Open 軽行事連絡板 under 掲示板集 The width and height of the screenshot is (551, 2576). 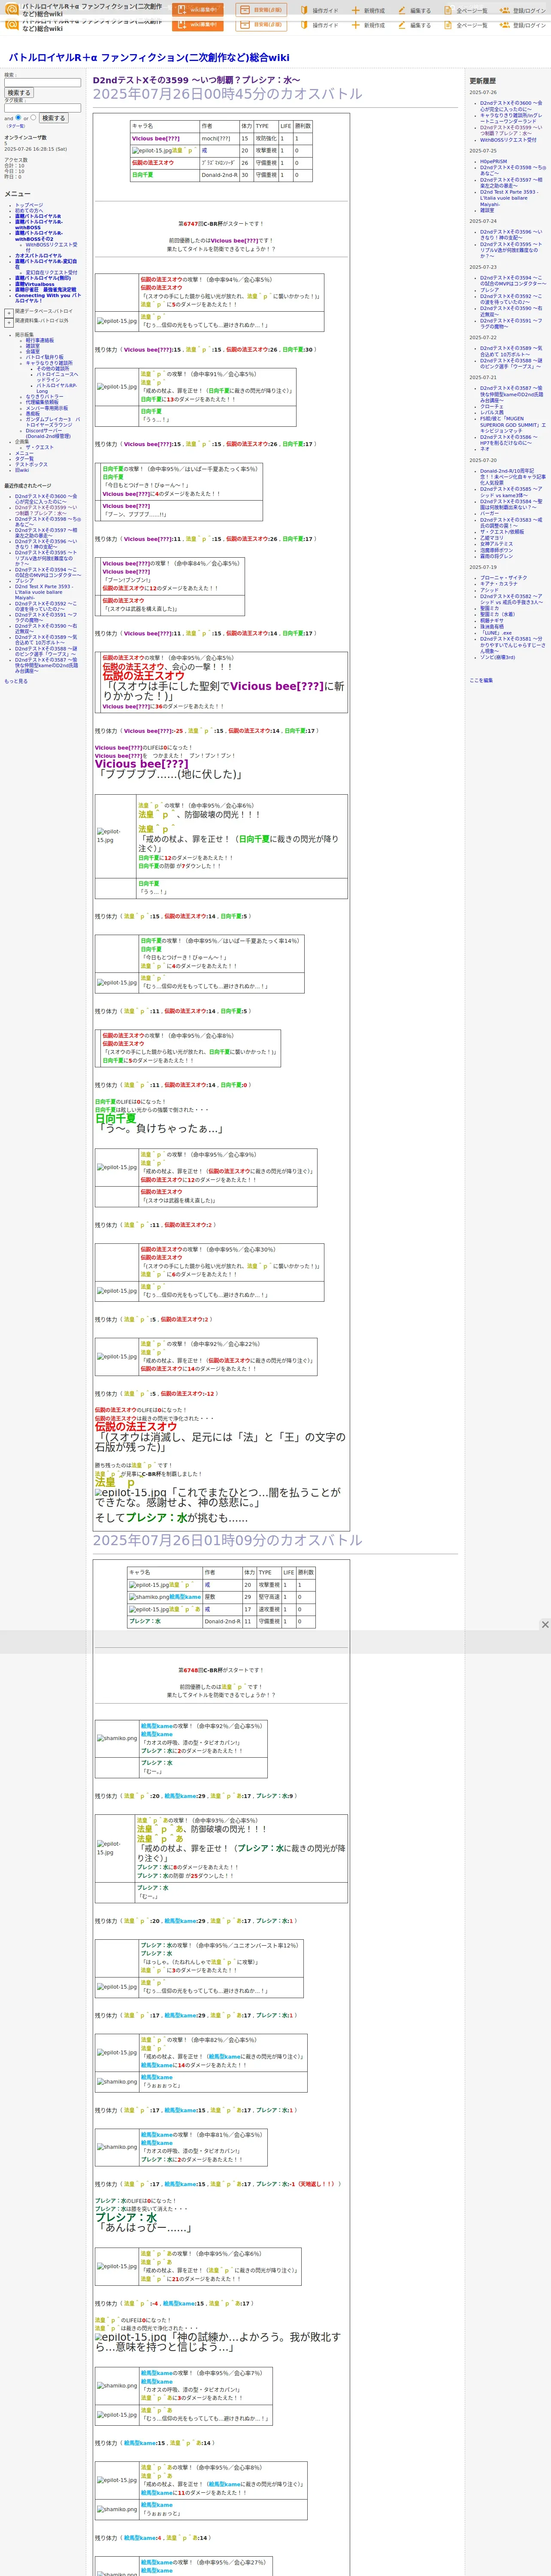40,340
